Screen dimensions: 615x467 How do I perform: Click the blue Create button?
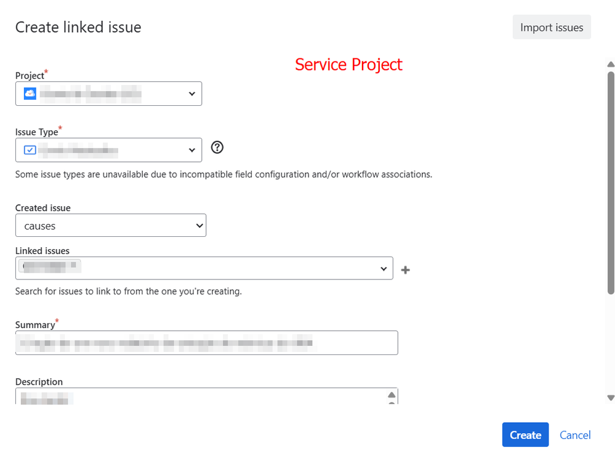tap(525, 434)
